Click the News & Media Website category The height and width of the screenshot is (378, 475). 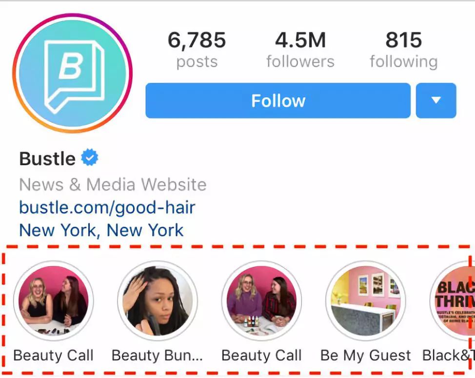(113, 185)
